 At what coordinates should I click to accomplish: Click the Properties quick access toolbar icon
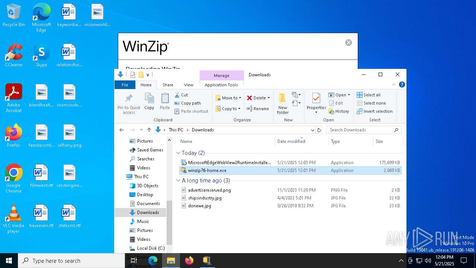point(133,75)
